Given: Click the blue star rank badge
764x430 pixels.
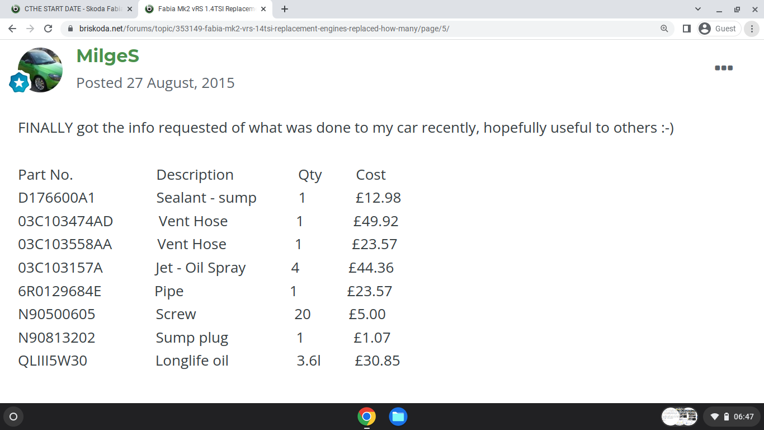Looking at the screenshot, I should pyautogui.click(x=19, y=83).
